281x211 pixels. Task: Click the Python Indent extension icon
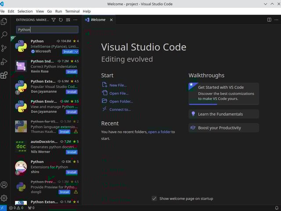21,66
